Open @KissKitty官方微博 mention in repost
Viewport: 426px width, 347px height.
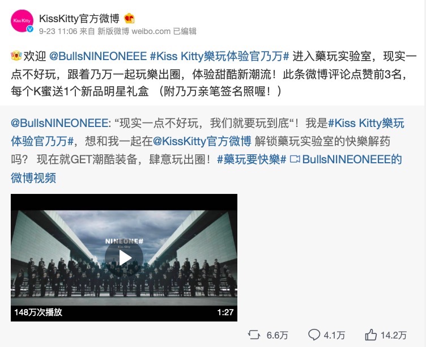tap(202, 141)
